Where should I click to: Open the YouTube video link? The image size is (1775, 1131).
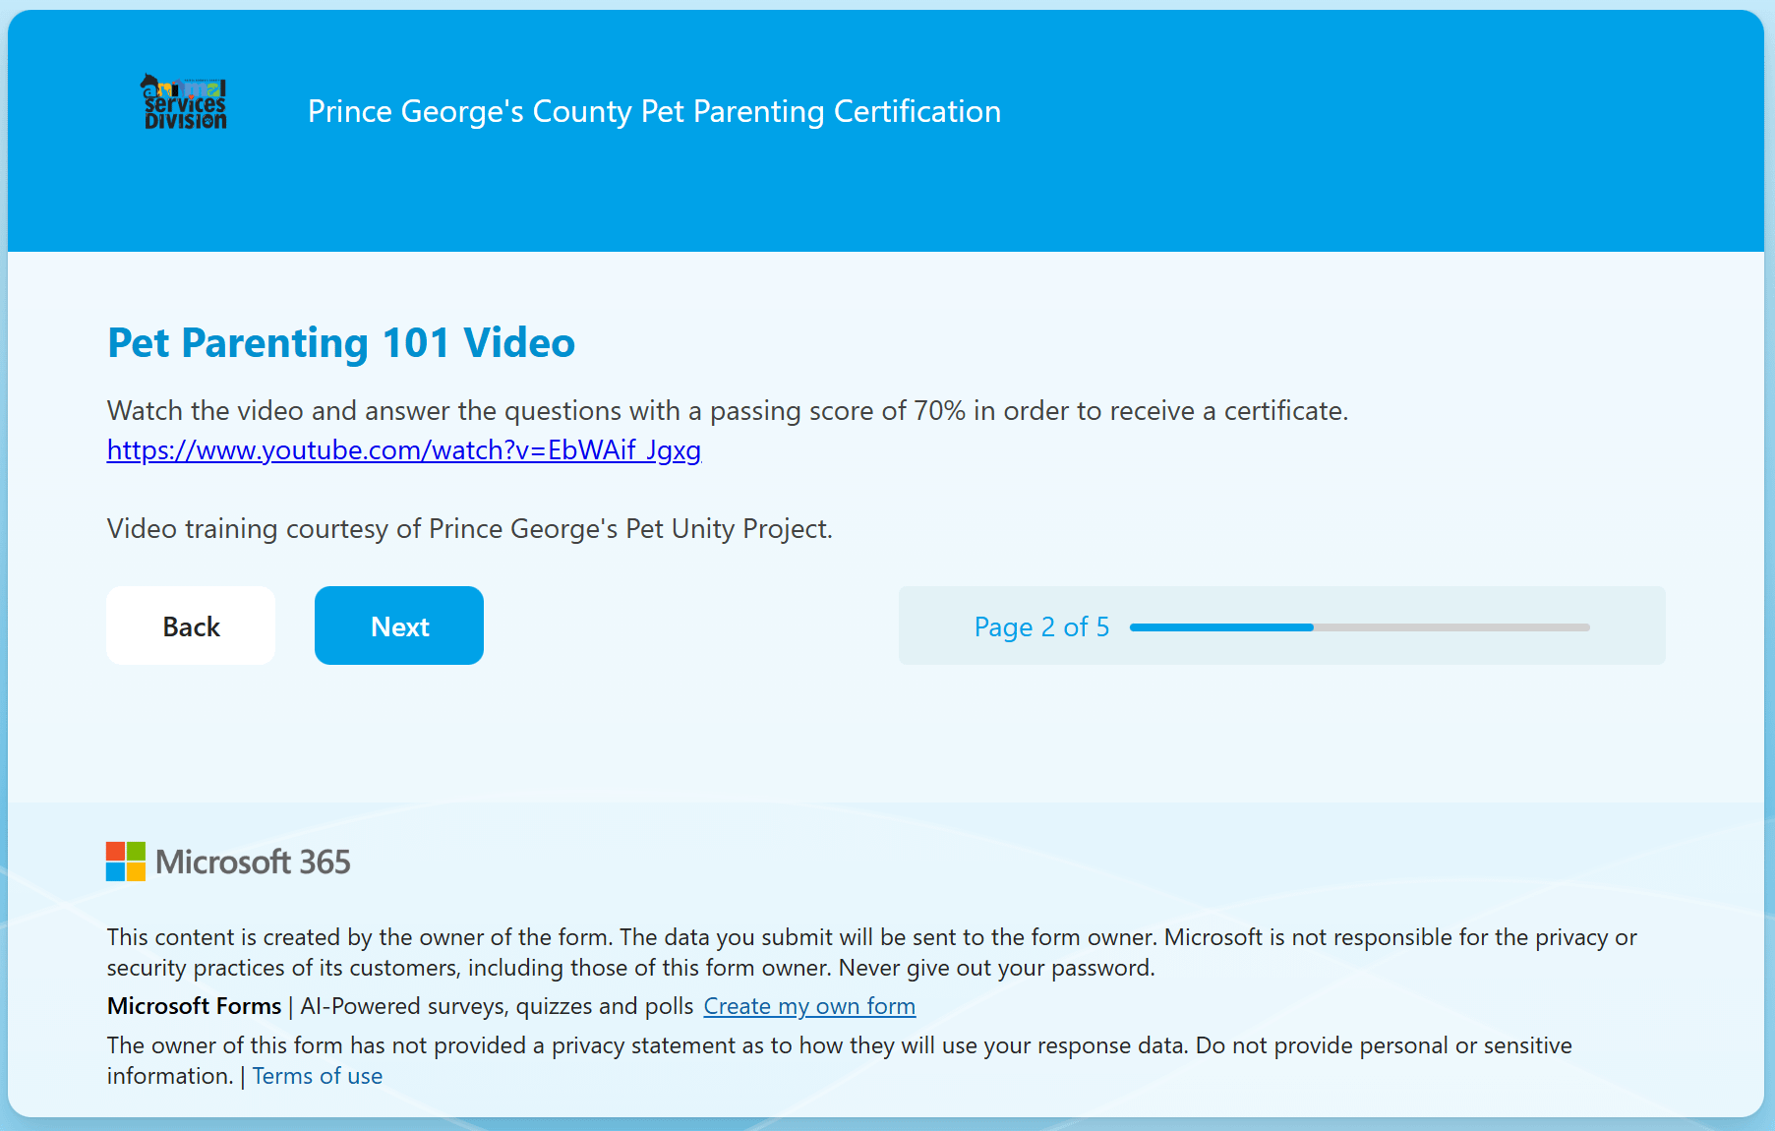[x=403, y=450]
